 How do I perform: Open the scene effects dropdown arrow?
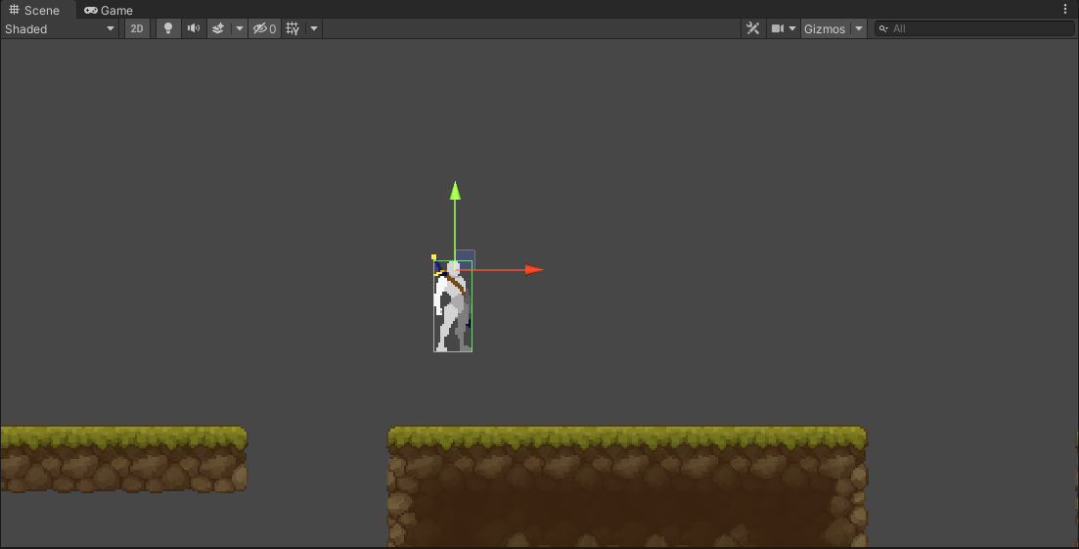[x=240, y=29]
